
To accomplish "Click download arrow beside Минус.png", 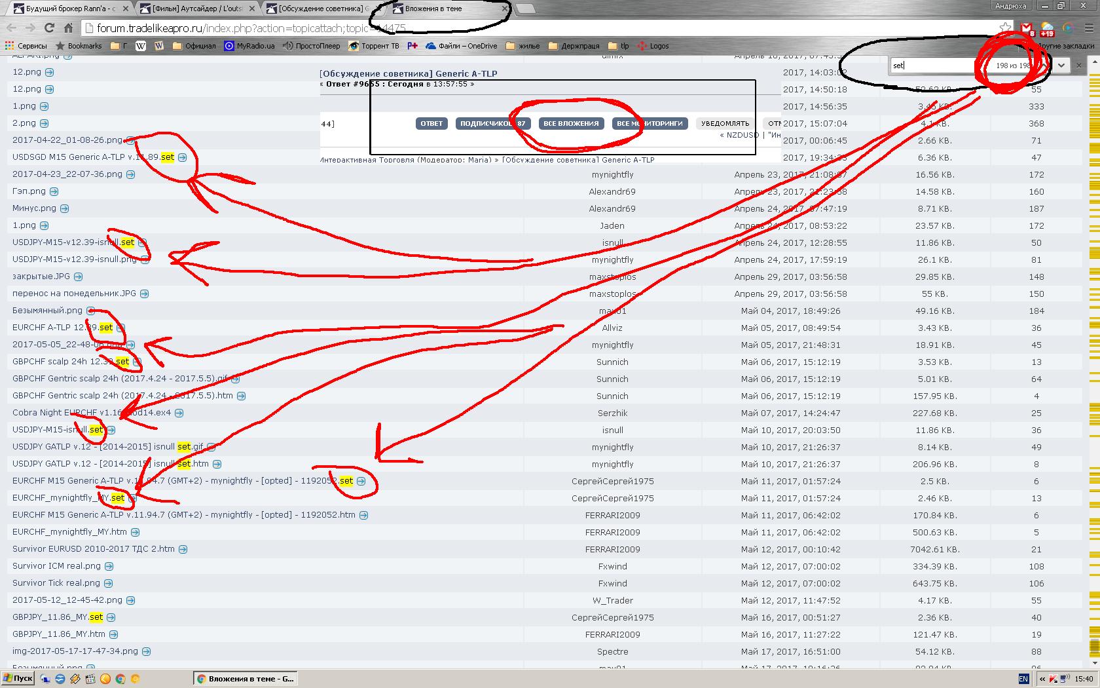I will pyautogui.click(x=65, y=208).
